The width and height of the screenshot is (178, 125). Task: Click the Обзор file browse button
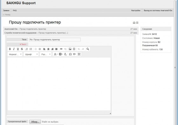coord(35,122)
